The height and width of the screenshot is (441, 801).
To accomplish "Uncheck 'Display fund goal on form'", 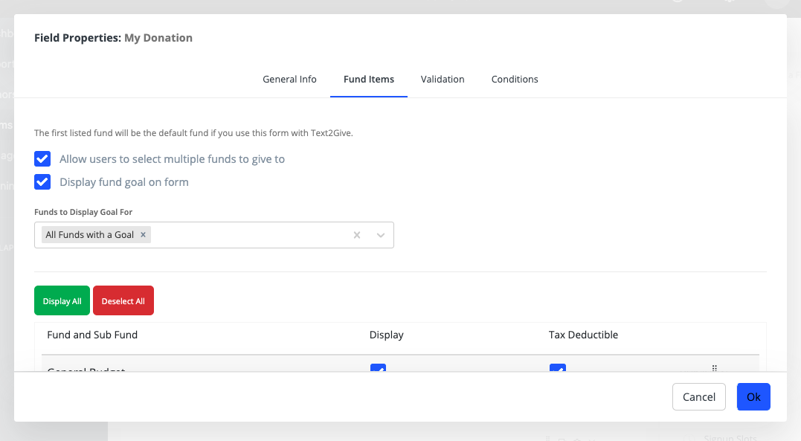I will tap(43, 182).
